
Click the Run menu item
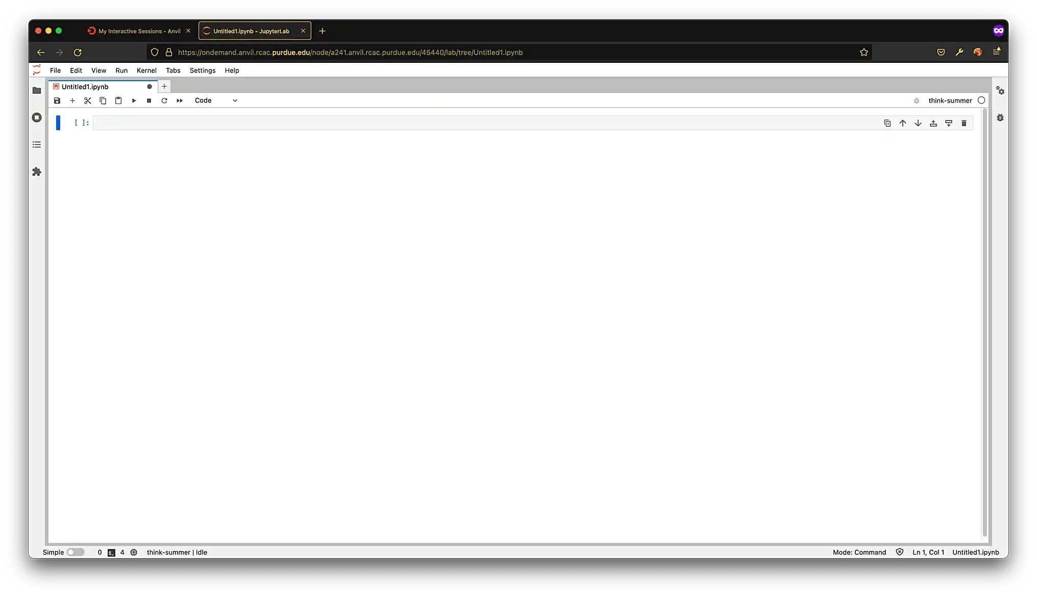[121, 70]
